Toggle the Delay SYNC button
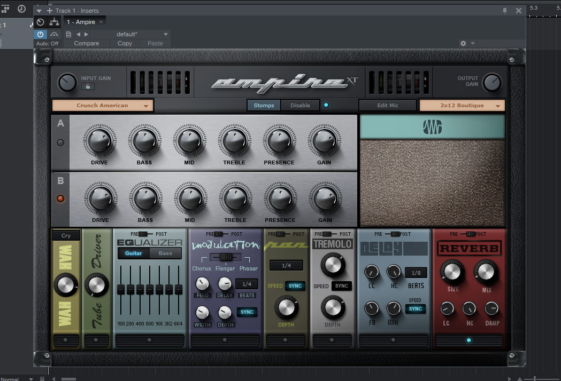 coord(416,309)
